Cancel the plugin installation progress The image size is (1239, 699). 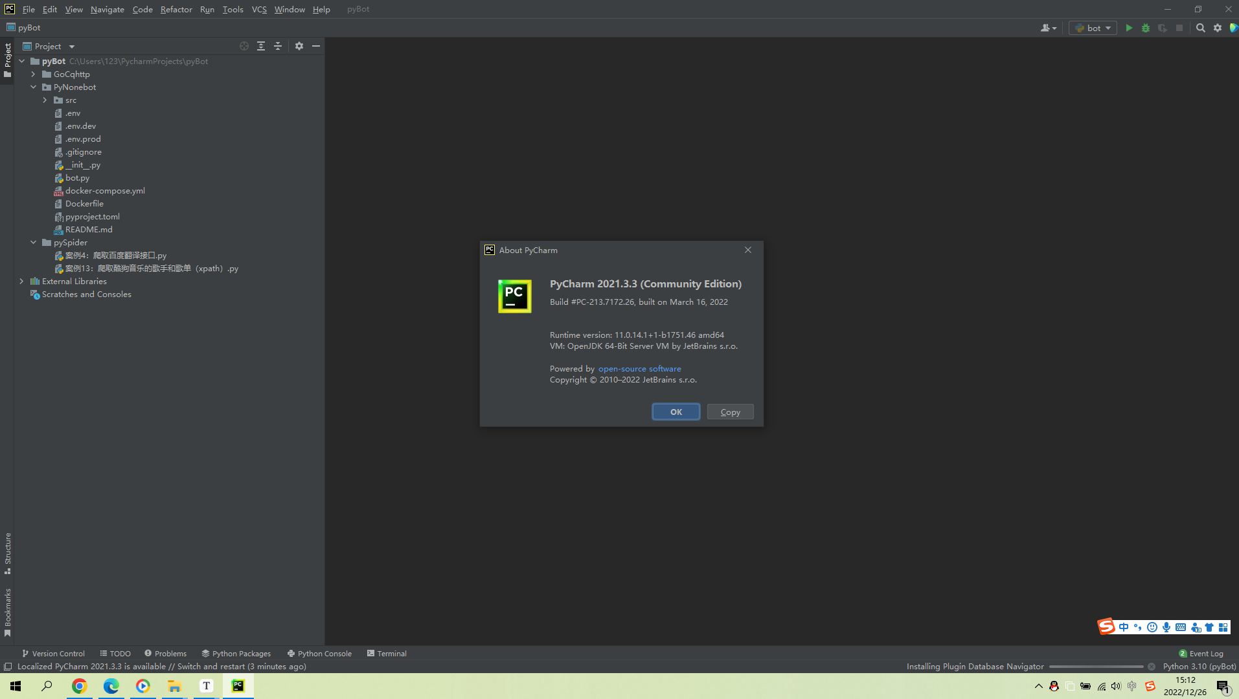click(x=1152, y=667)
